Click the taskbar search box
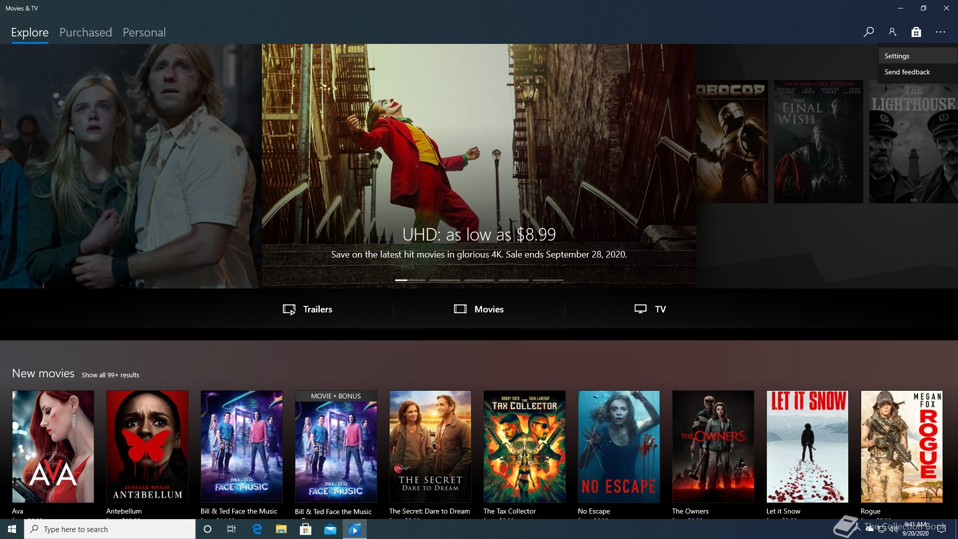Screen dimensions: 958x539 click(x=110, y=529)
